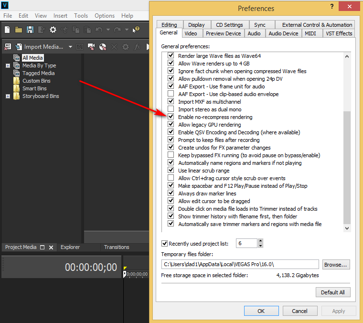This screenshot has width=363, height=323.
Task: Click preferences list scroll-up arrow
Action: pos(347,56)
